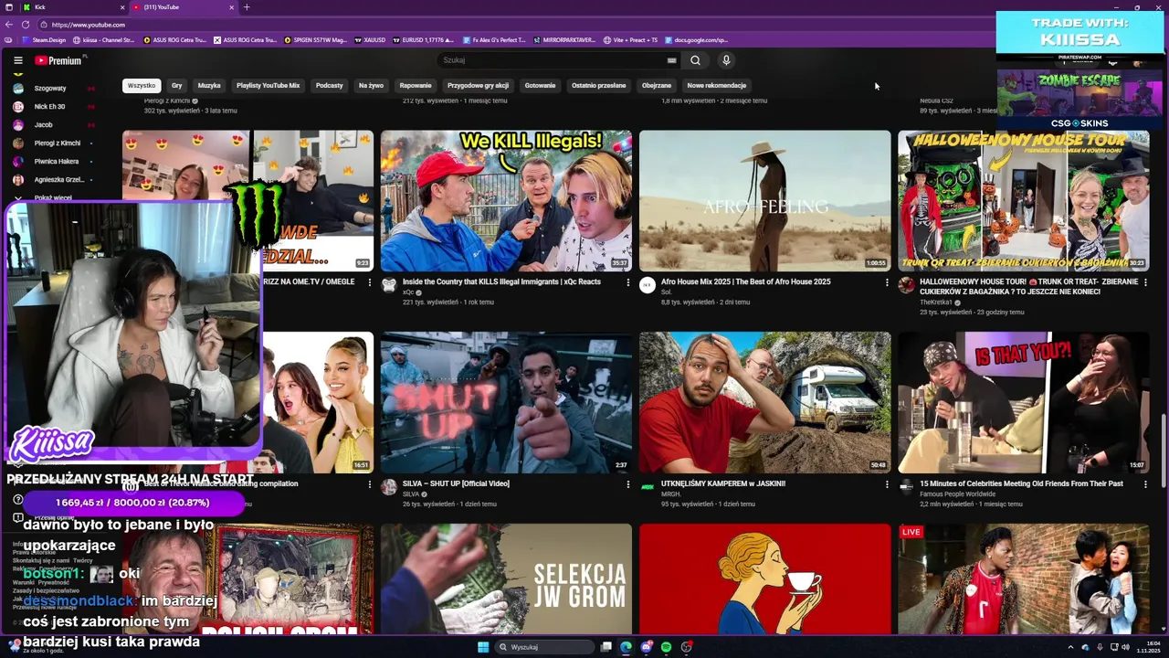The image size is (1169, 658).
Task: Open more options for RIZZ NA OME.TV video
Action: pyautogui.click(x=370, y=282)
